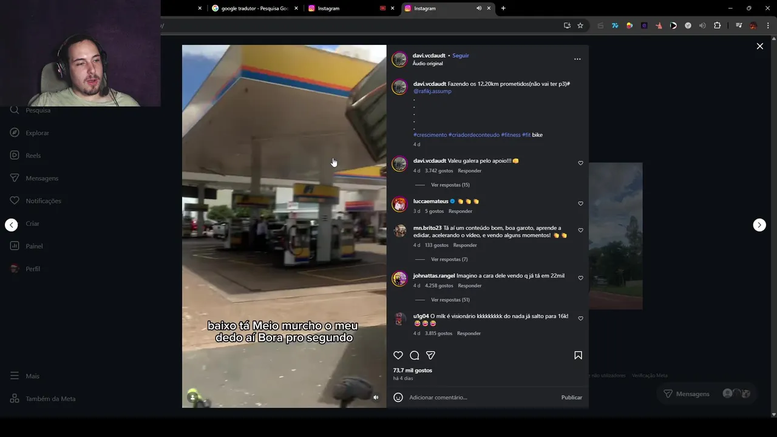Open the #crescimento hashtag link
The height and width of the screenshot is (437, 777).
[430, 135]
